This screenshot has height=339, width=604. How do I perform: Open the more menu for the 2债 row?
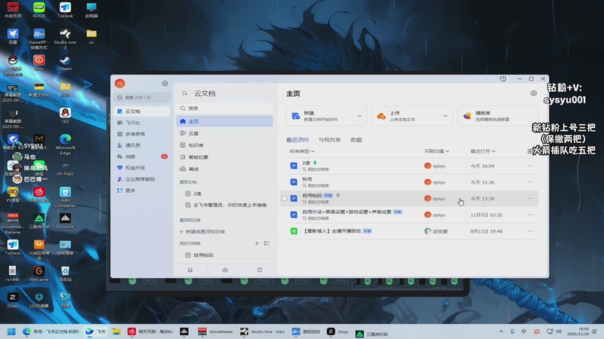point(530,166)
